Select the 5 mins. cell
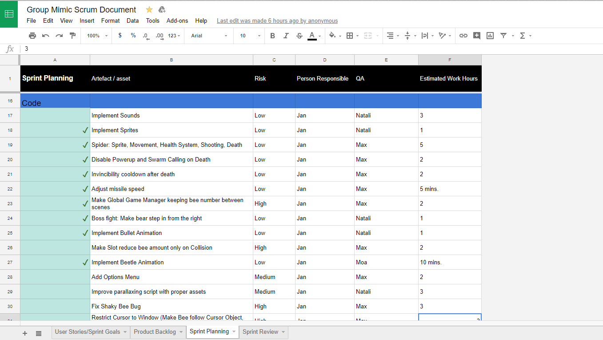 click(x=450, y=189)
